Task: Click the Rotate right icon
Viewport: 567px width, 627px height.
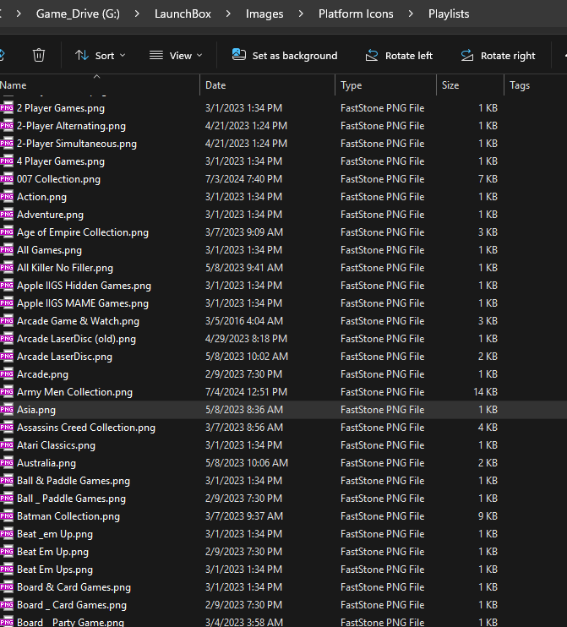Action: (467, 56)
